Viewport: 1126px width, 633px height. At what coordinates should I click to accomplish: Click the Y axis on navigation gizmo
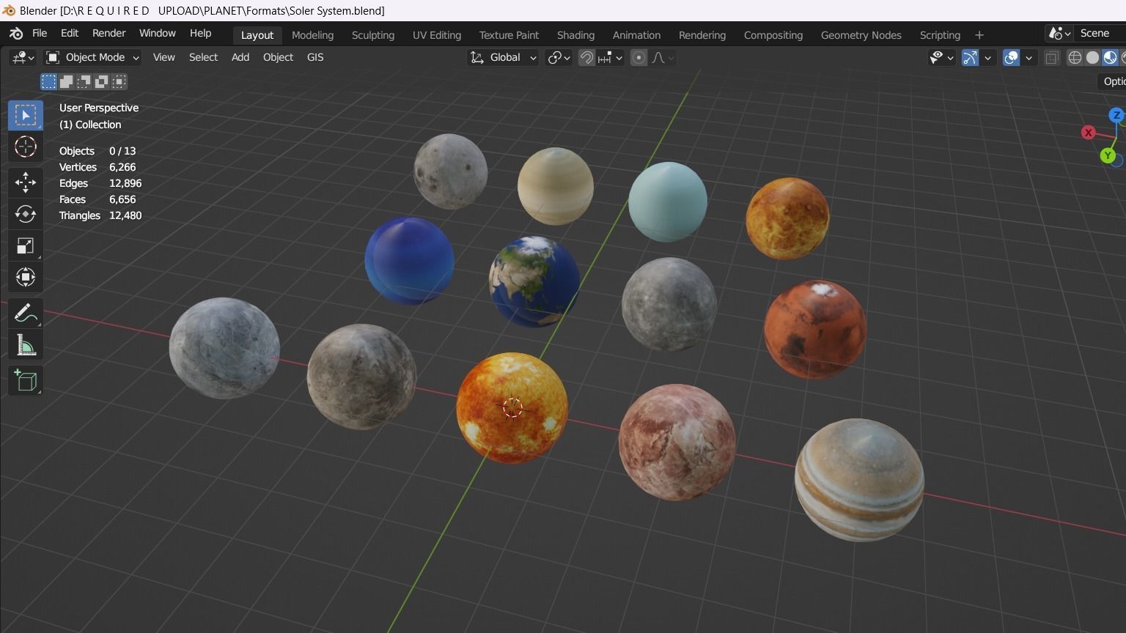(1108, 155)
